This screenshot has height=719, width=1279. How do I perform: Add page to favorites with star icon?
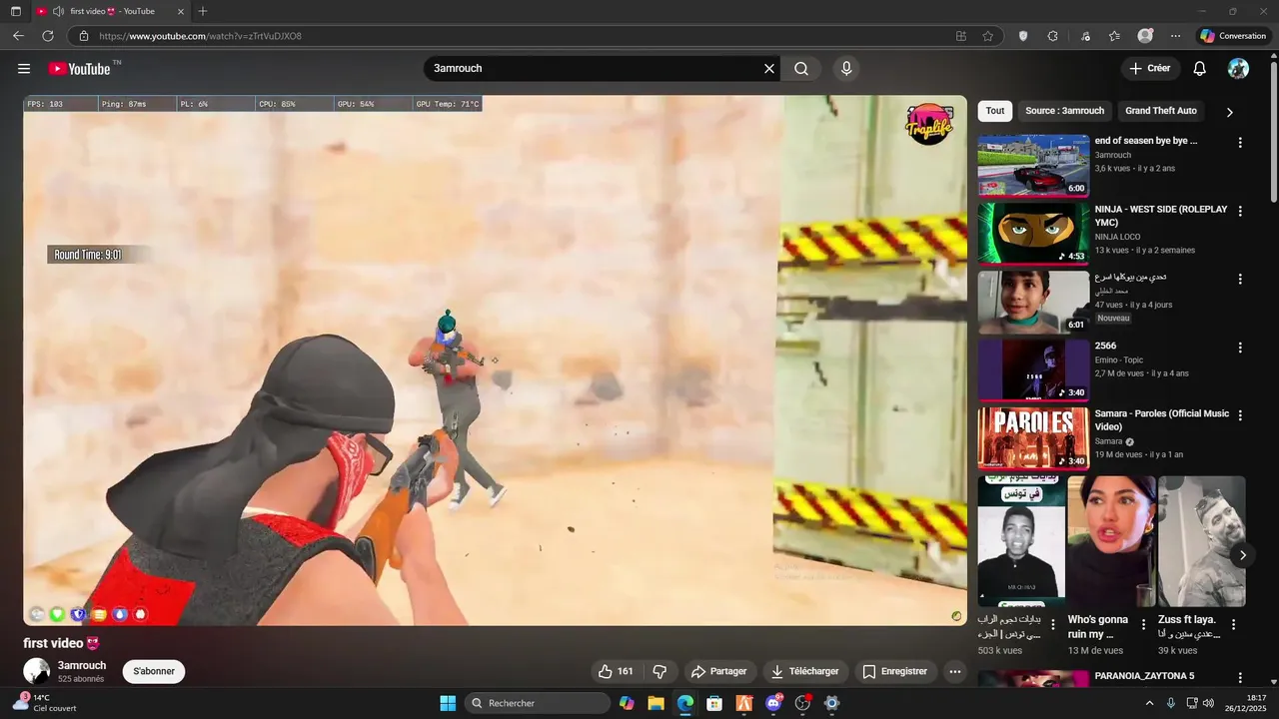tap(987, 36)
